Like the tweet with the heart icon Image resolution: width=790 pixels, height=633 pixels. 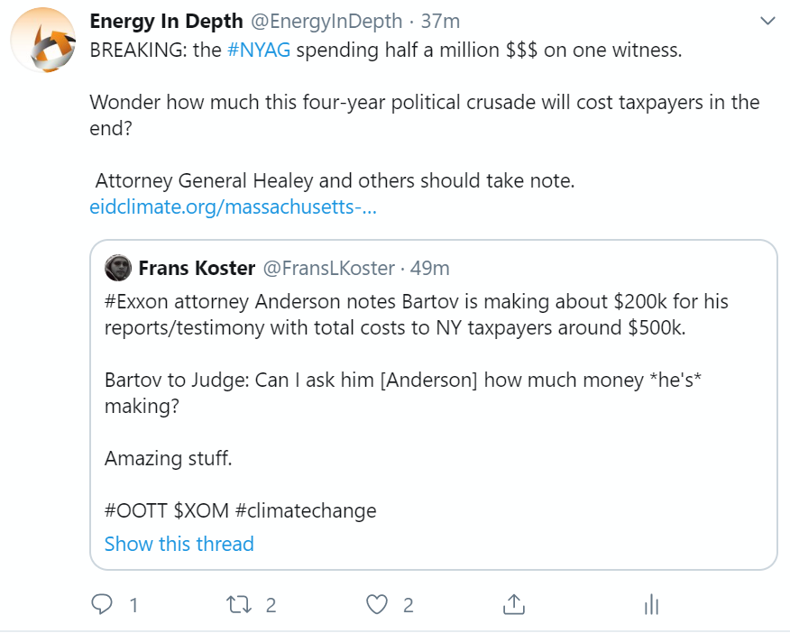click(x=378, y=604)
